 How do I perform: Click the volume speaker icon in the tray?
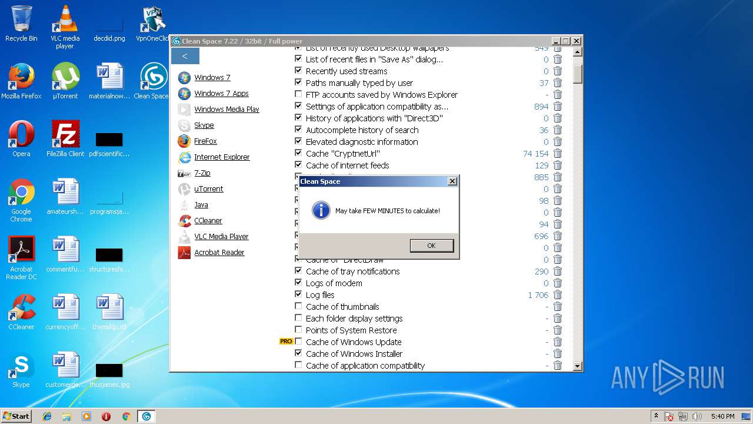697,416
